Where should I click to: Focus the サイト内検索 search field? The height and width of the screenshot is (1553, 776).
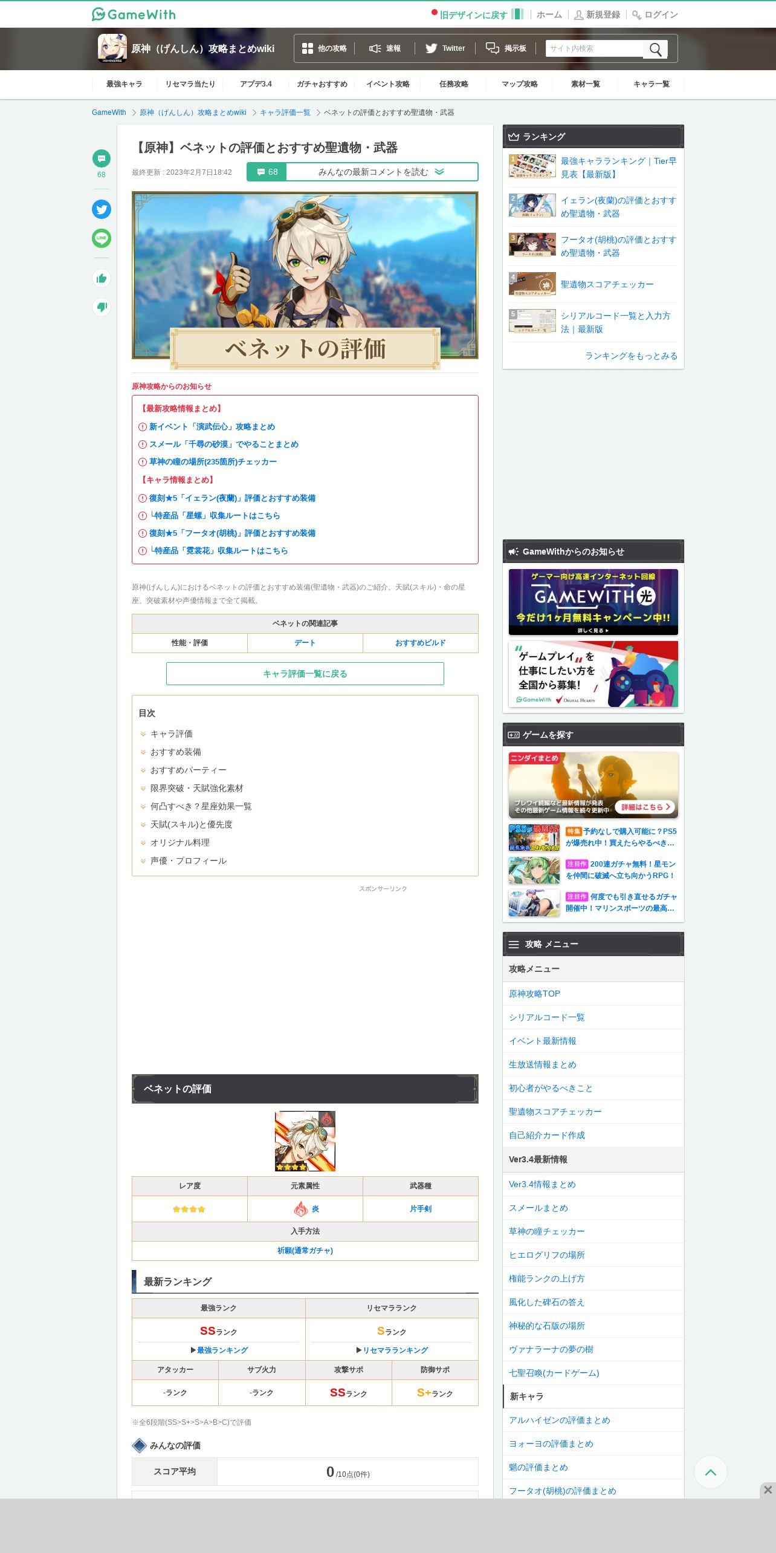(x=595, y=48)
